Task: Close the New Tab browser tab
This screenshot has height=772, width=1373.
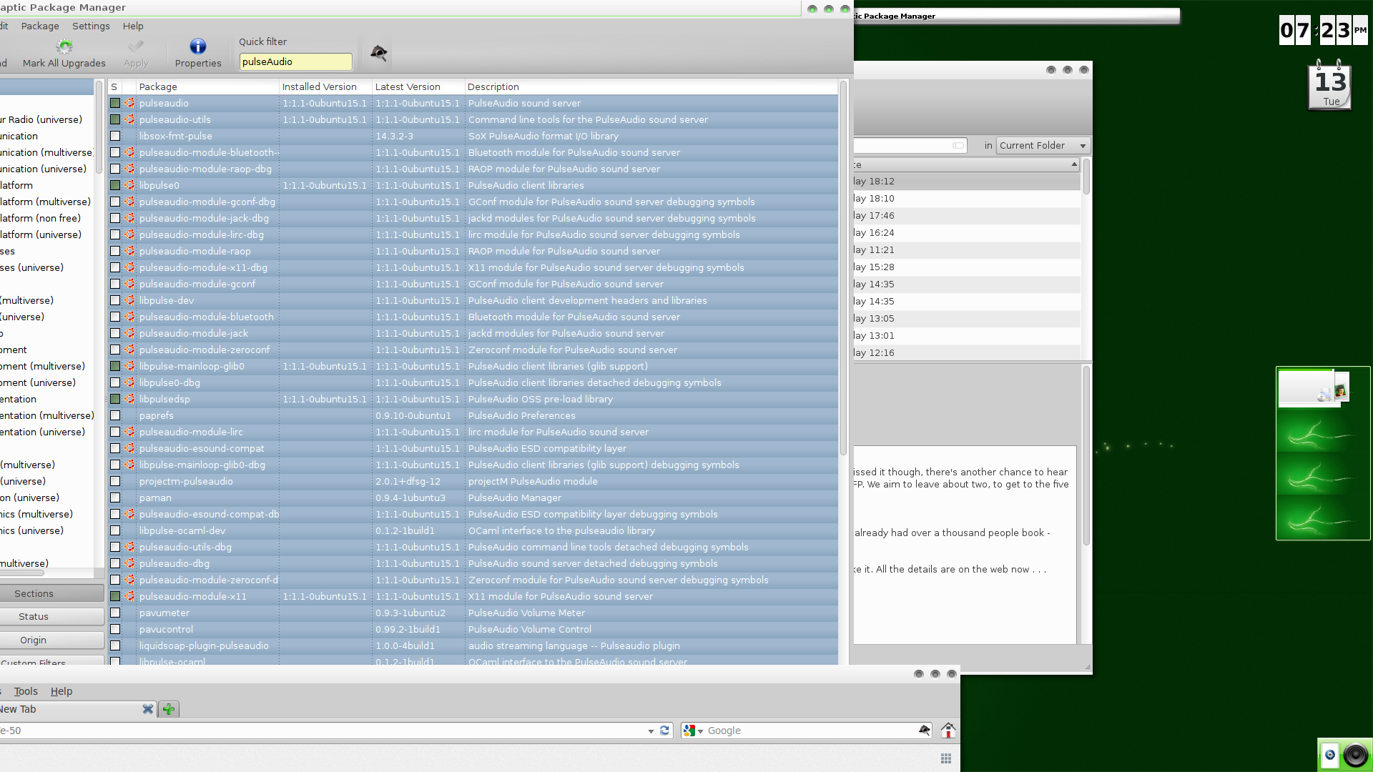Action: pyautogui.click(x=147, y=709)
